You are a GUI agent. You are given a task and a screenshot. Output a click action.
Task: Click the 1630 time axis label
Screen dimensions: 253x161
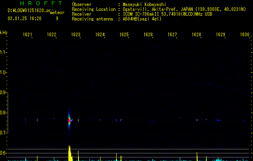coord(245,34)
